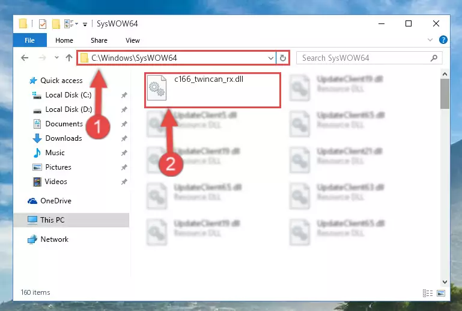The width and height of the screenshot is (462, 311).
Task: Switch to Details view in the status bar
Action: tap(428, 293)
